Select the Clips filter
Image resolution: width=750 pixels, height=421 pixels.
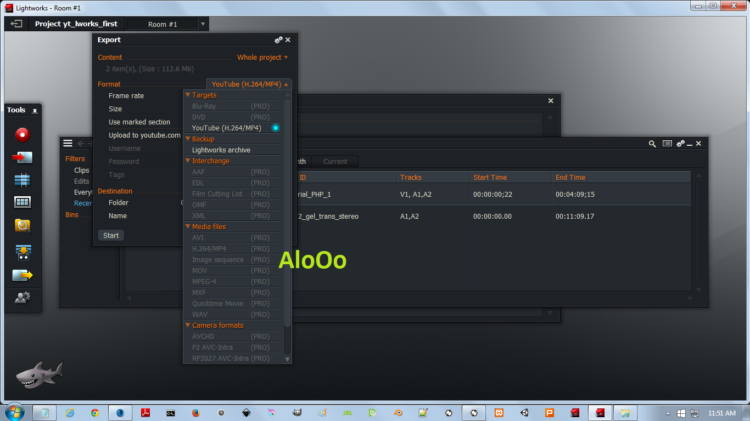[x=82, y=170]
